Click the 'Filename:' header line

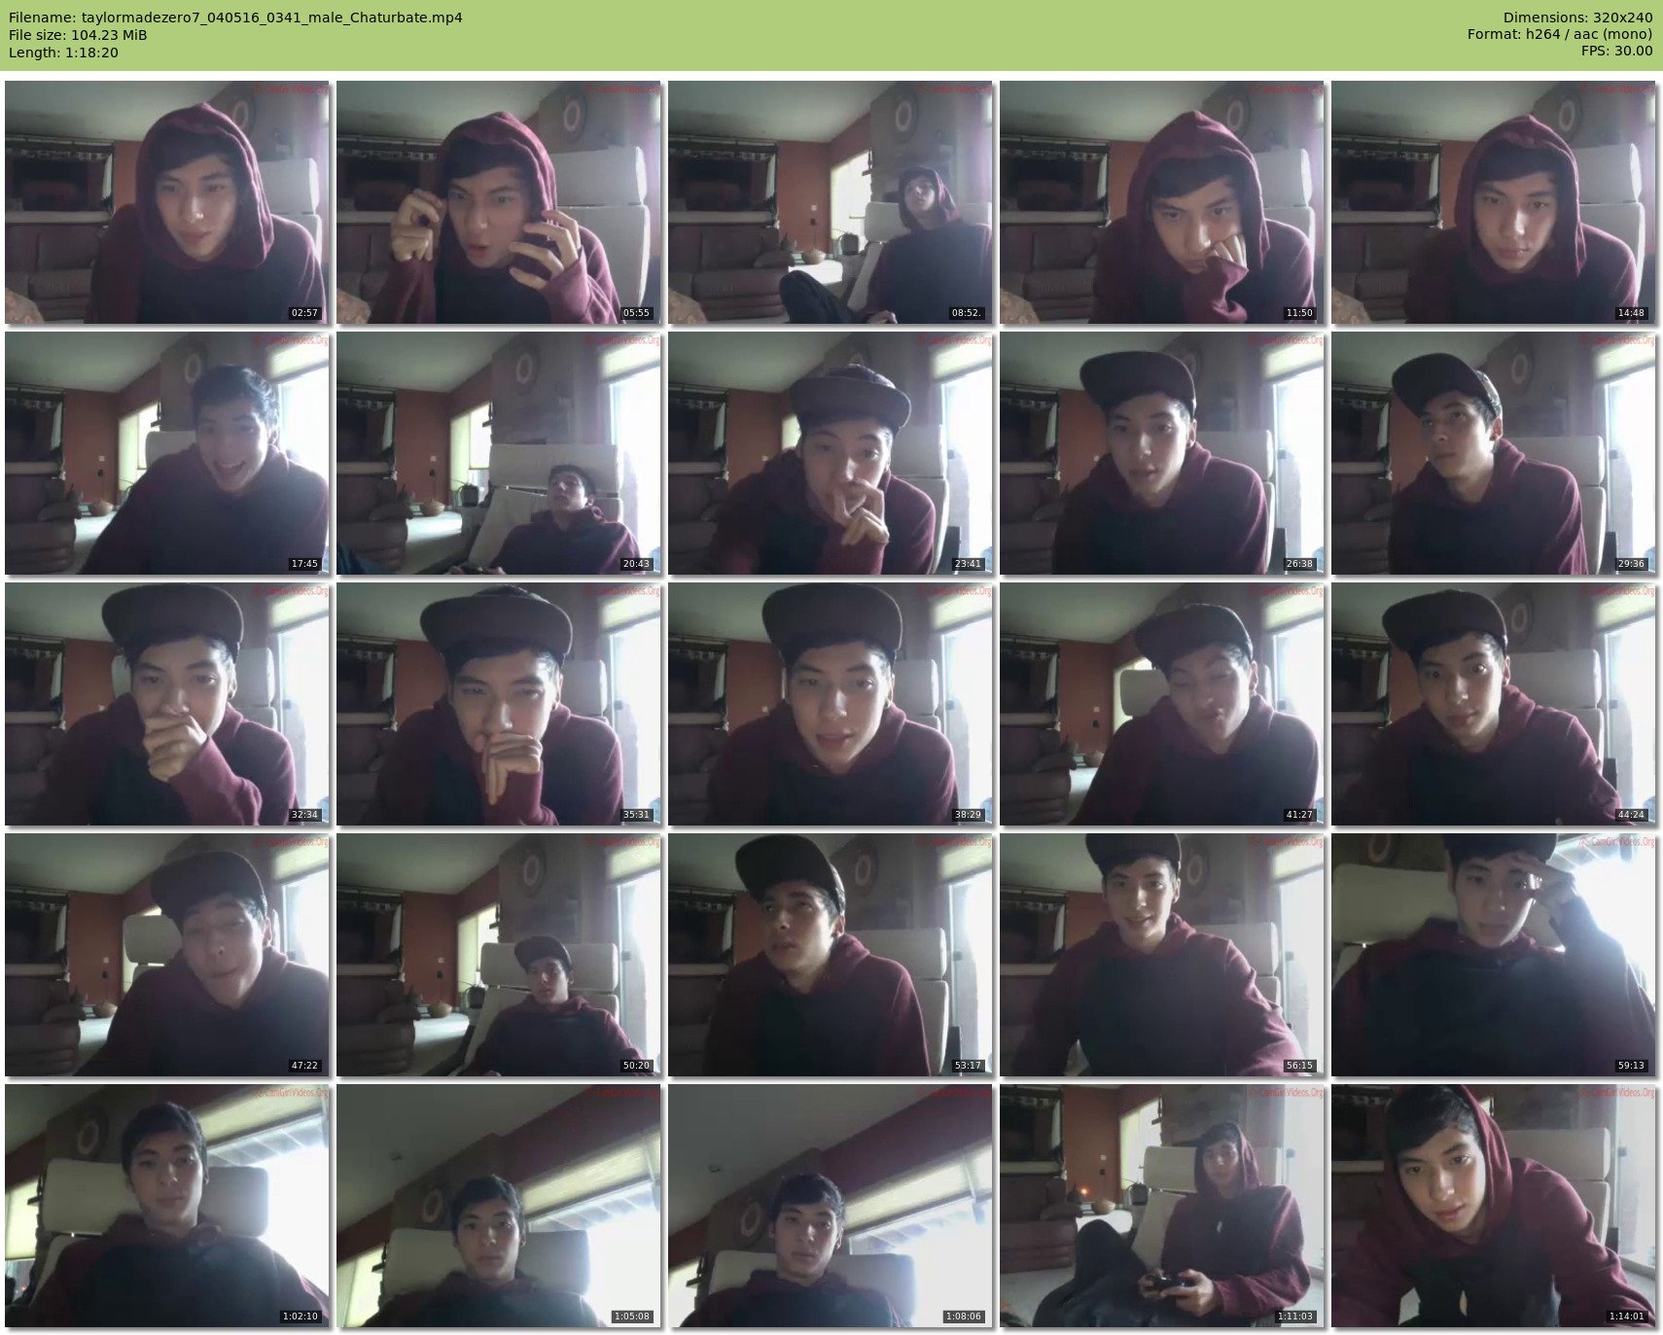[235, 18]
